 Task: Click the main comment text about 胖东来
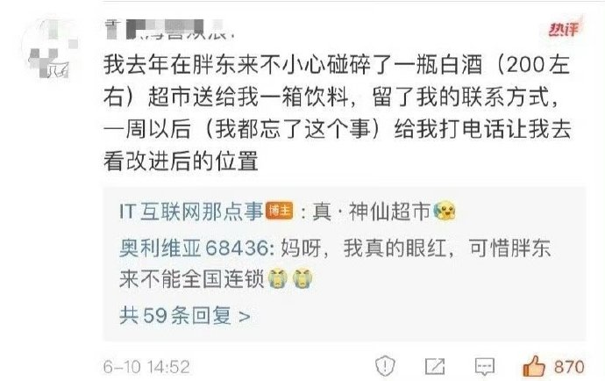click(338, 113)
